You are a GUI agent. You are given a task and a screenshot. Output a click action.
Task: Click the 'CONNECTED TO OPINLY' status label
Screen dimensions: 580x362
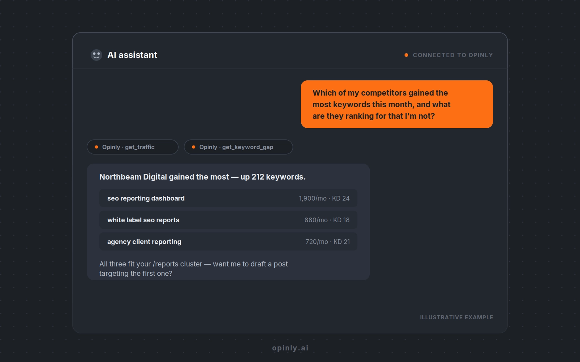pos(453,55)
